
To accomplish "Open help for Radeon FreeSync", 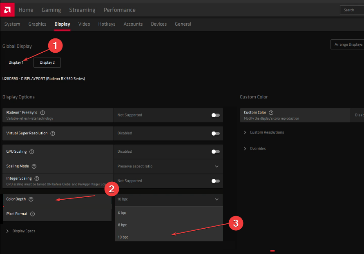I will 42,113.
